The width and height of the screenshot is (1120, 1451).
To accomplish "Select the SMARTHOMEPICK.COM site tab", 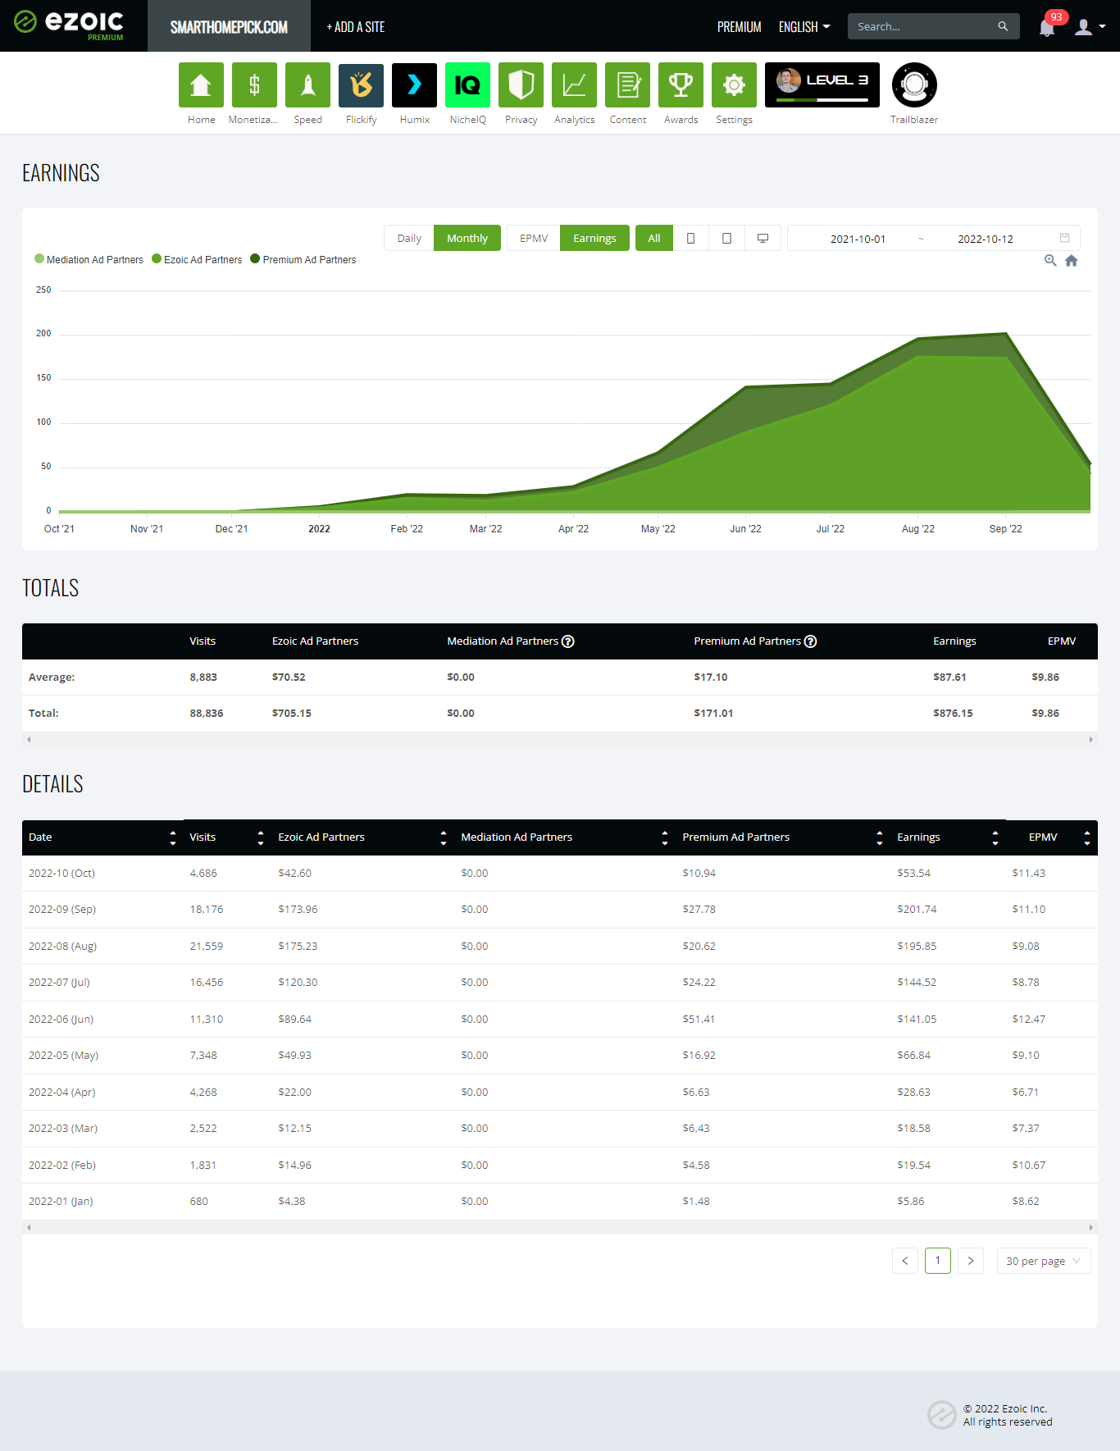I will point(229,26).
